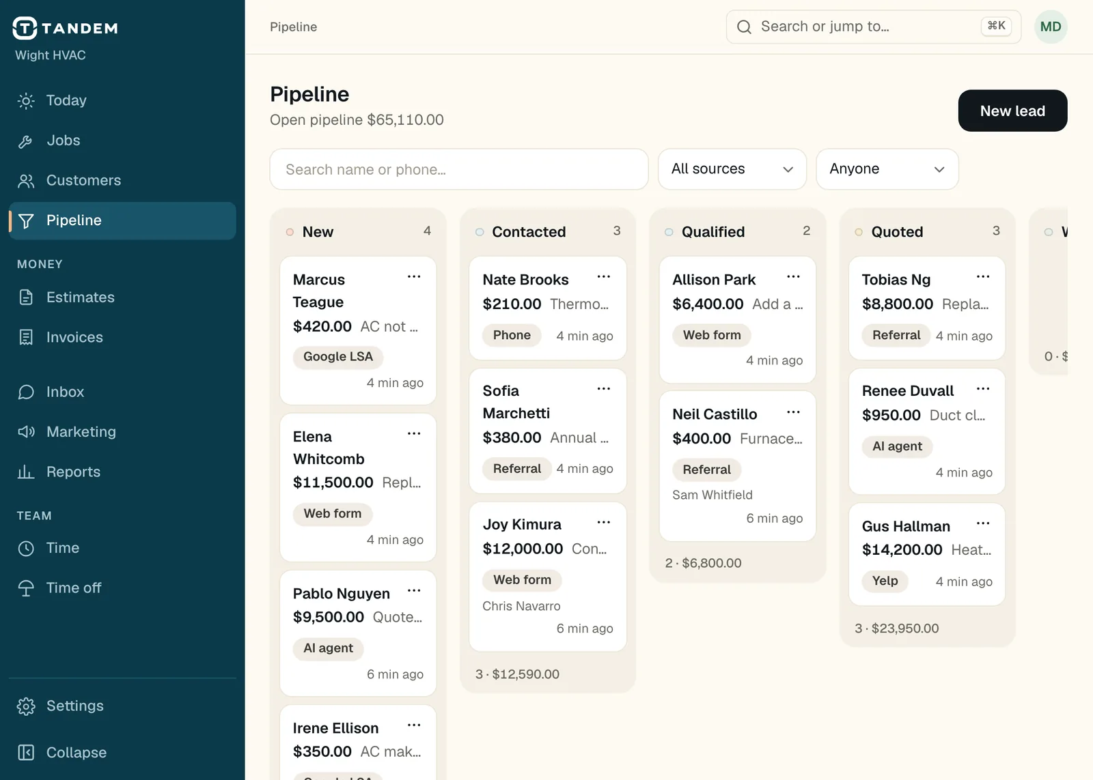Viewport: 1093px width, 780px height.
Task: Open more options on Marcus Teague card
Action: (x=414, y=276)
